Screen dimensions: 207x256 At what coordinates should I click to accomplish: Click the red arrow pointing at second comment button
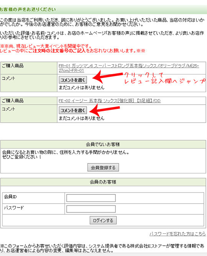[x=105, y=109]
